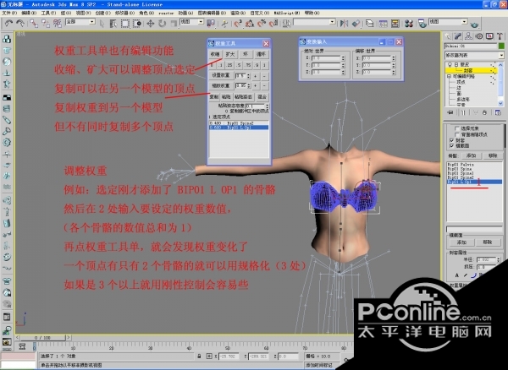This screenshot has width=508, height=370.
Task: Open the 工具 (Tools) menu
Action: tap(48, 13)
